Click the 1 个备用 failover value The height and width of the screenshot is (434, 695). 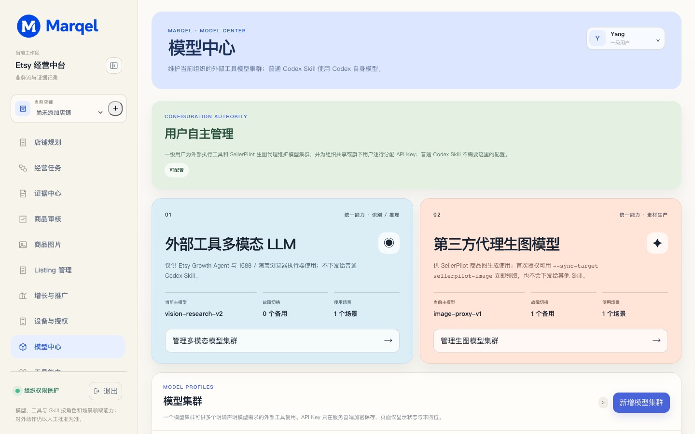542,313
